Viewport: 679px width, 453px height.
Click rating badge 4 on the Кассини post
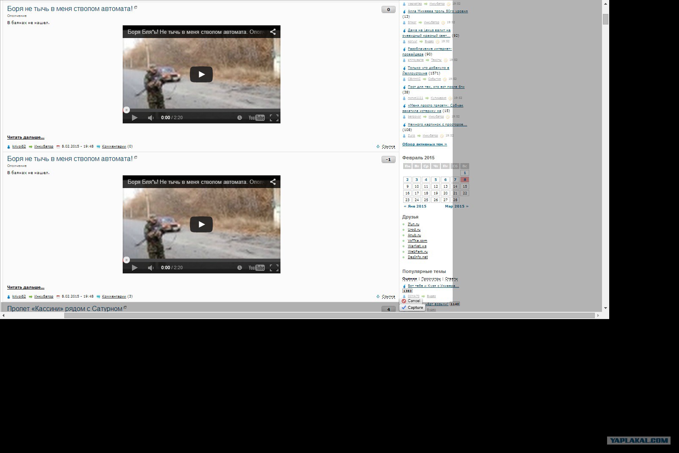388,309
